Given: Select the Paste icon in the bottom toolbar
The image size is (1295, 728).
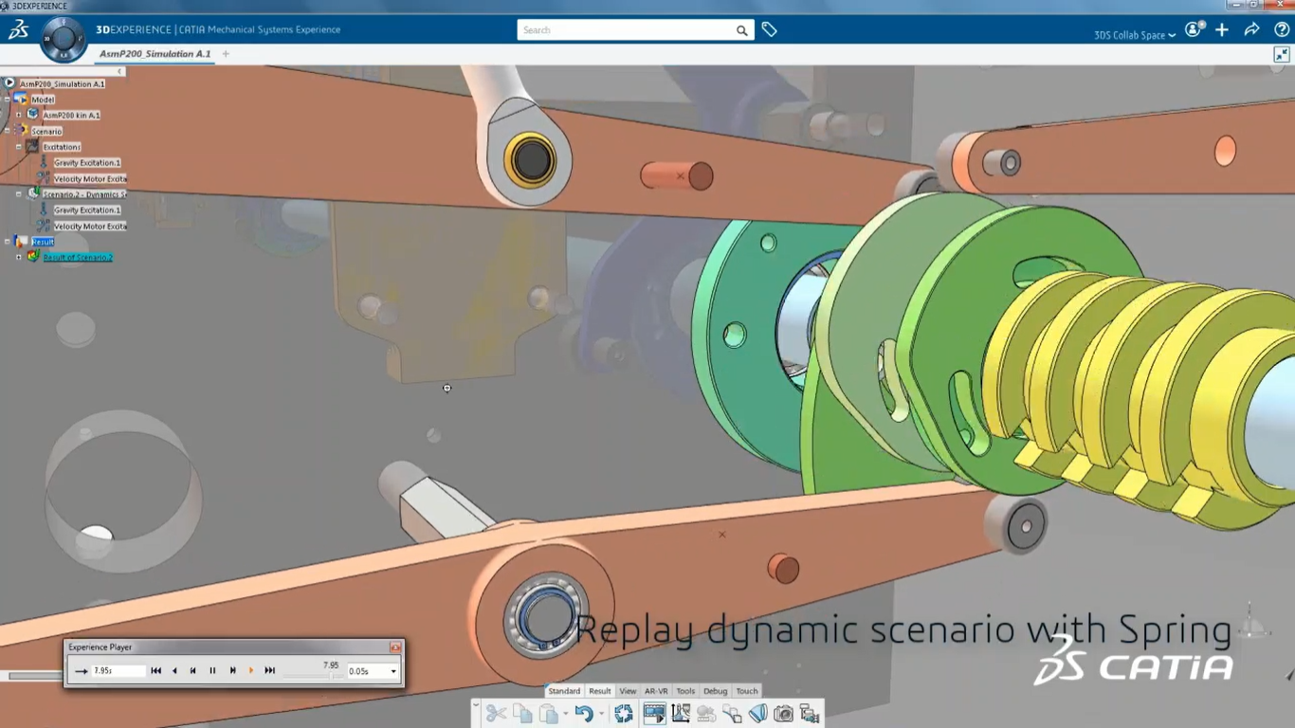Looking at the screenshot, I should [x=550, y=713].
